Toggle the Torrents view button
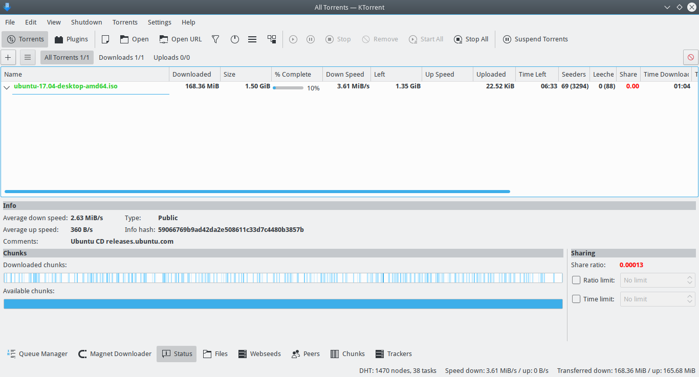The width and height of the screenshot is (699, 377). tap(25, 39)
